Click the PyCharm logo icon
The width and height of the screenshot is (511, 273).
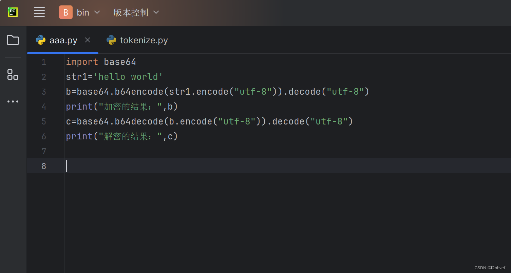(x=13, y=12)
